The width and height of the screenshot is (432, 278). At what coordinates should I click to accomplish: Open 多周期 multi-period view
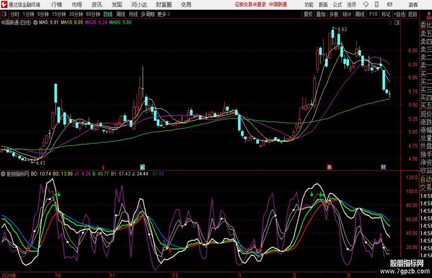coord(148,14)
